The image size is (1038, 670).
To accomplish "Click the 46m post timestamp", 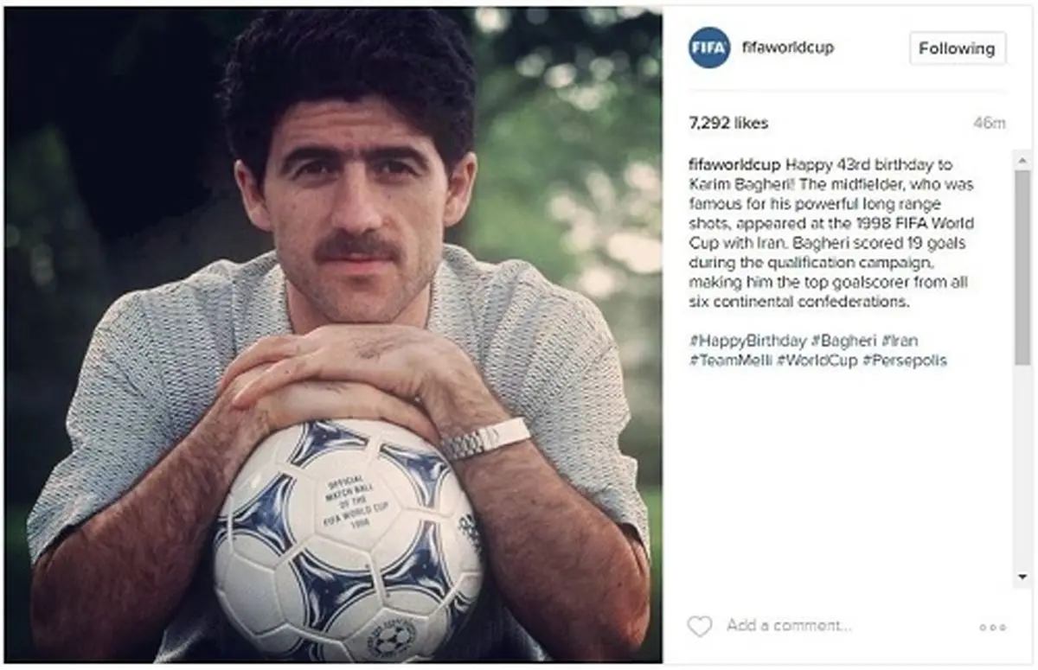I will coord(989,124).
